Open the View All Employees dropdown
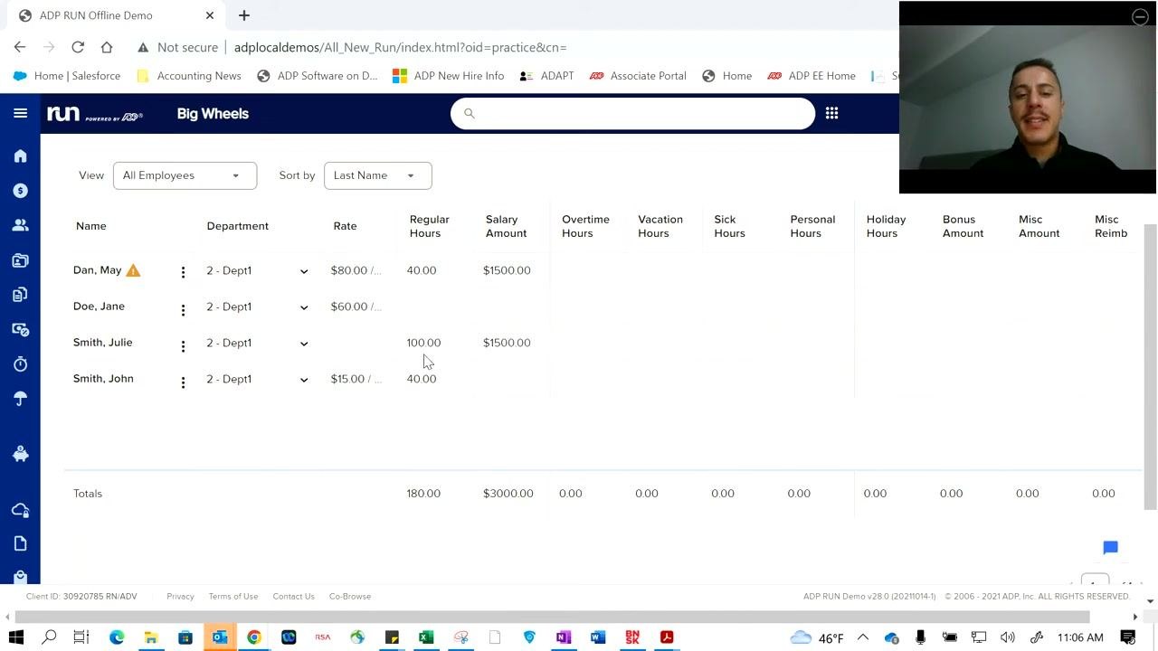Viewport: 1158px width, 651px height. pyautogui.click(x=185, y=175)
